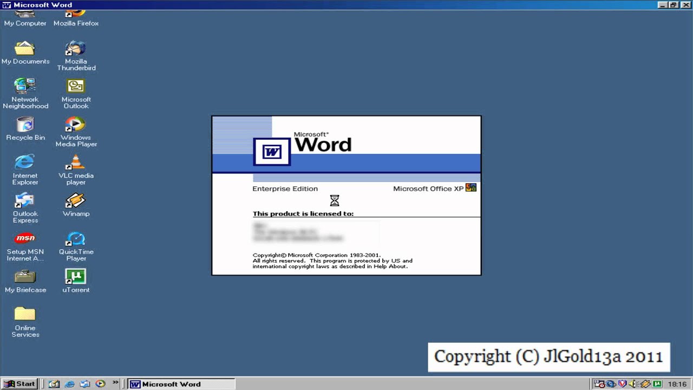Open the Start menu
The image size is (693, 390).
pos(20,384)
